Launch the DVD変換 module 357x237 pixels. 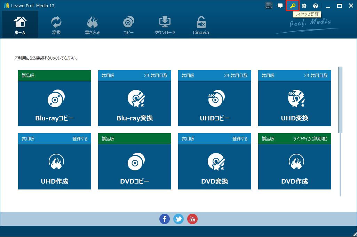click(214, 167)
